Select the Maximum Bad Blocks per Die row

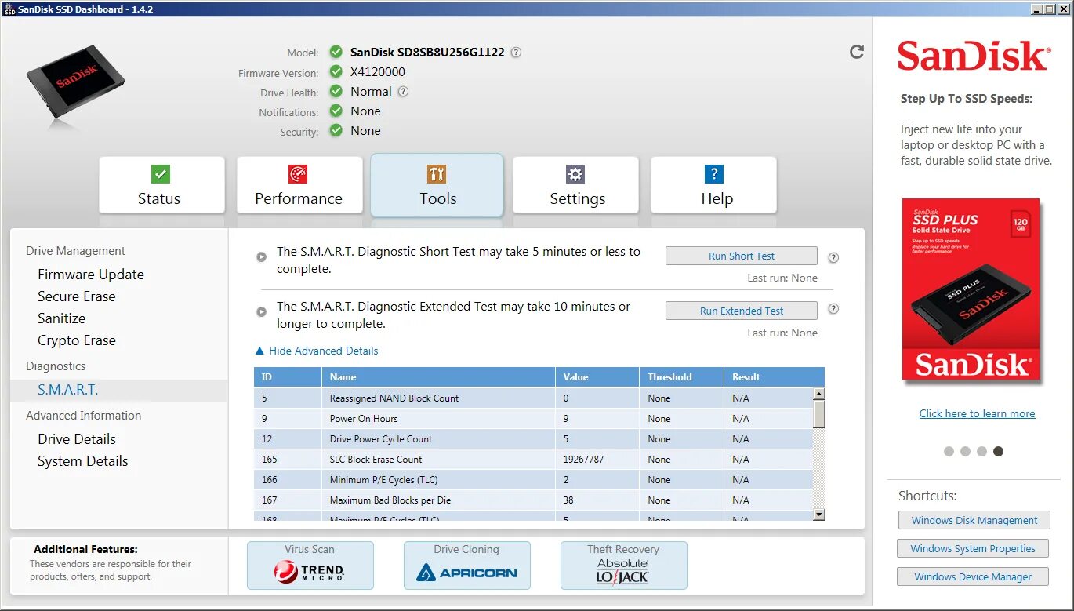tap(534, 500)
